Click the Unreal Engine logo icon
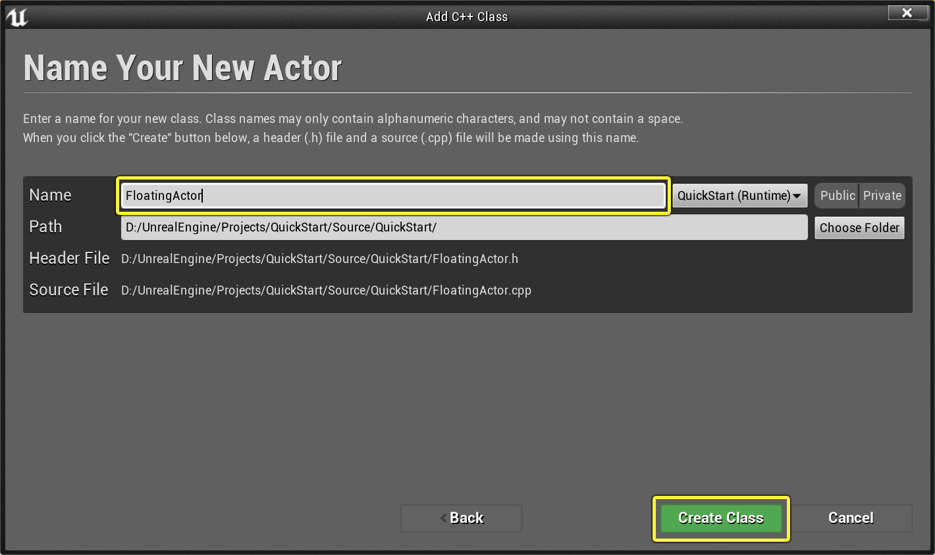This screenshot has height=555, width=935. 17,16
